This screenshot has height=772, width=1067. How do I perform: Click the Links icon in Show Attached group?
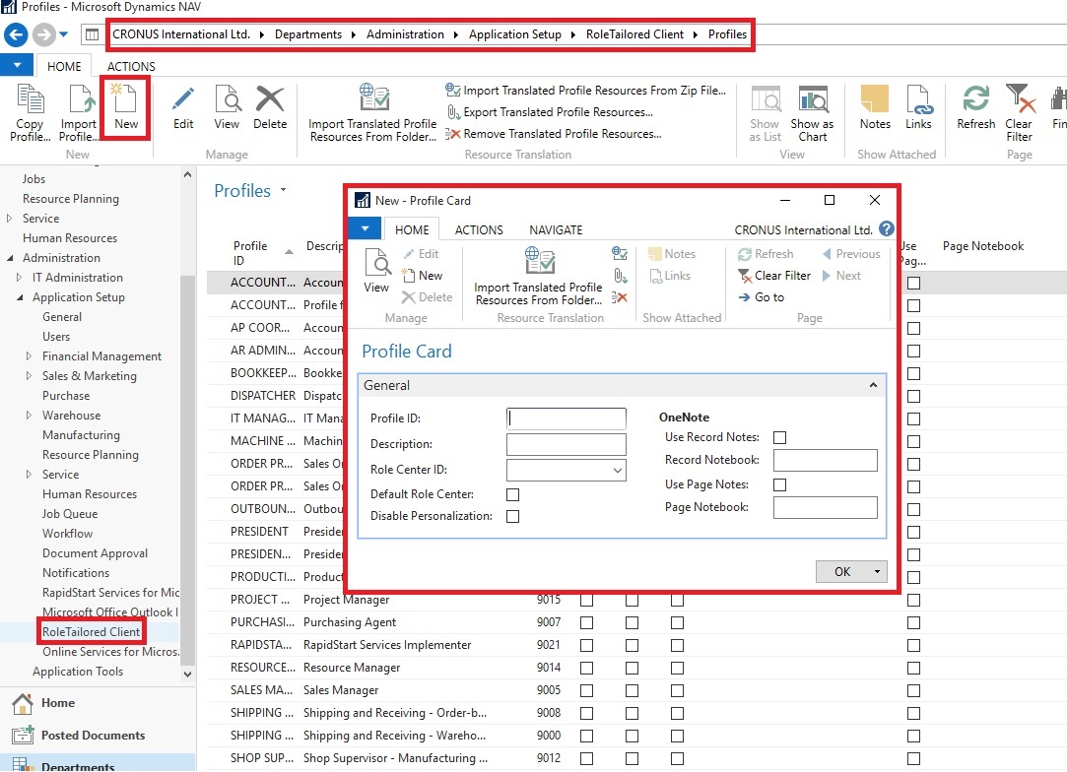(x=918, y=106)
